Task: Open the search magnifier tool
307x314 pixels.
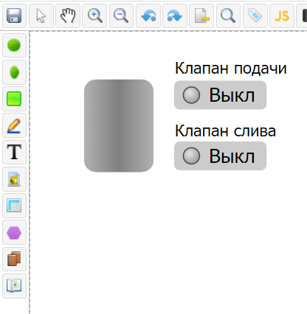Action: (228, 15)
